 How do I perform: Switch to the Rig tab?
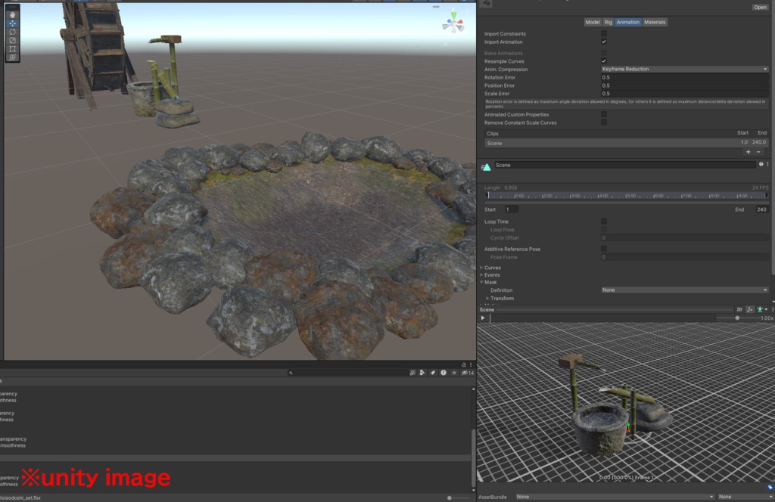608,23
